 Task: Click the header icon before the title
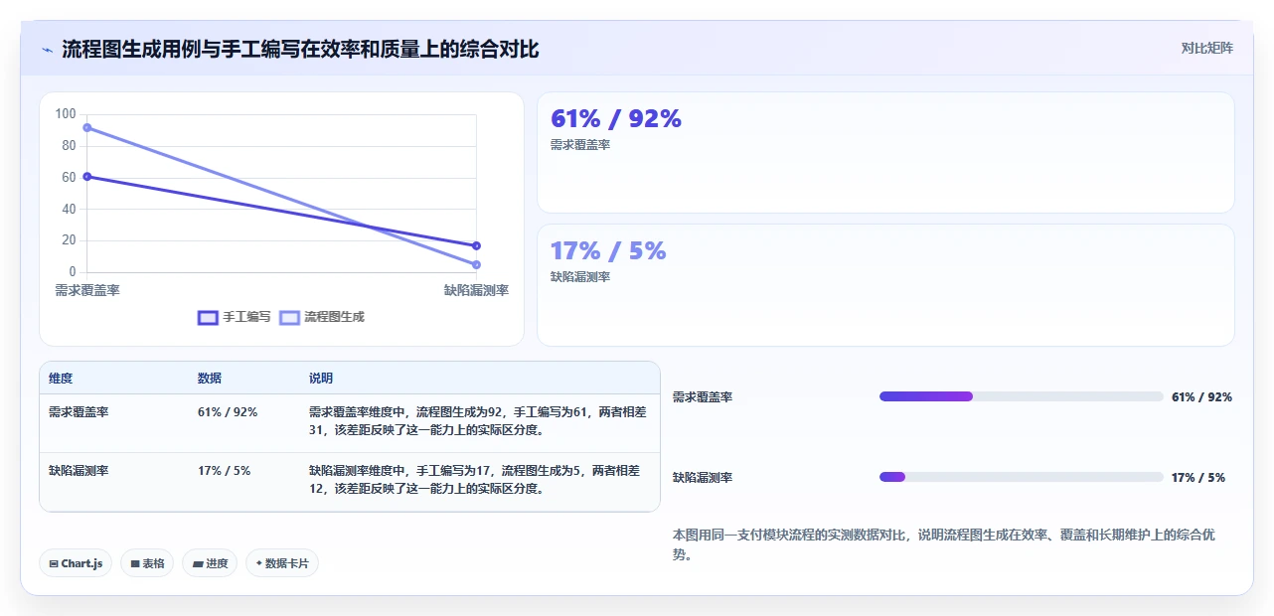[x=48, y=50]
